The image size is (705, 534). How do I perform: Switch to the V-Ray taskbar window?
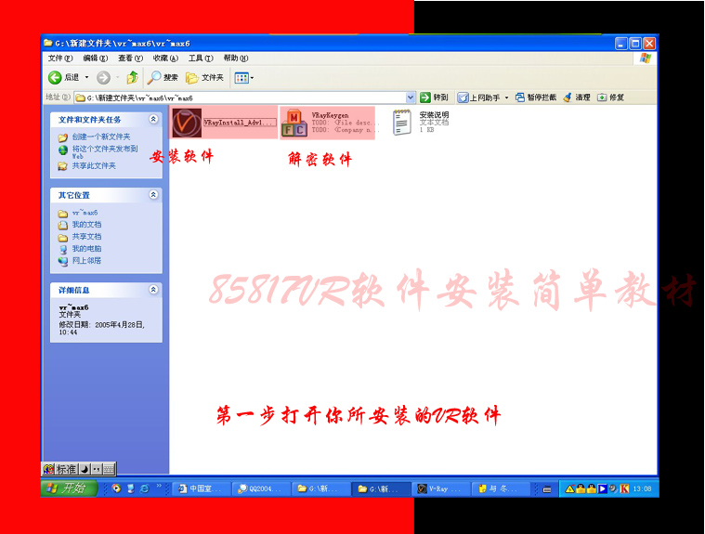pos(440,488)
